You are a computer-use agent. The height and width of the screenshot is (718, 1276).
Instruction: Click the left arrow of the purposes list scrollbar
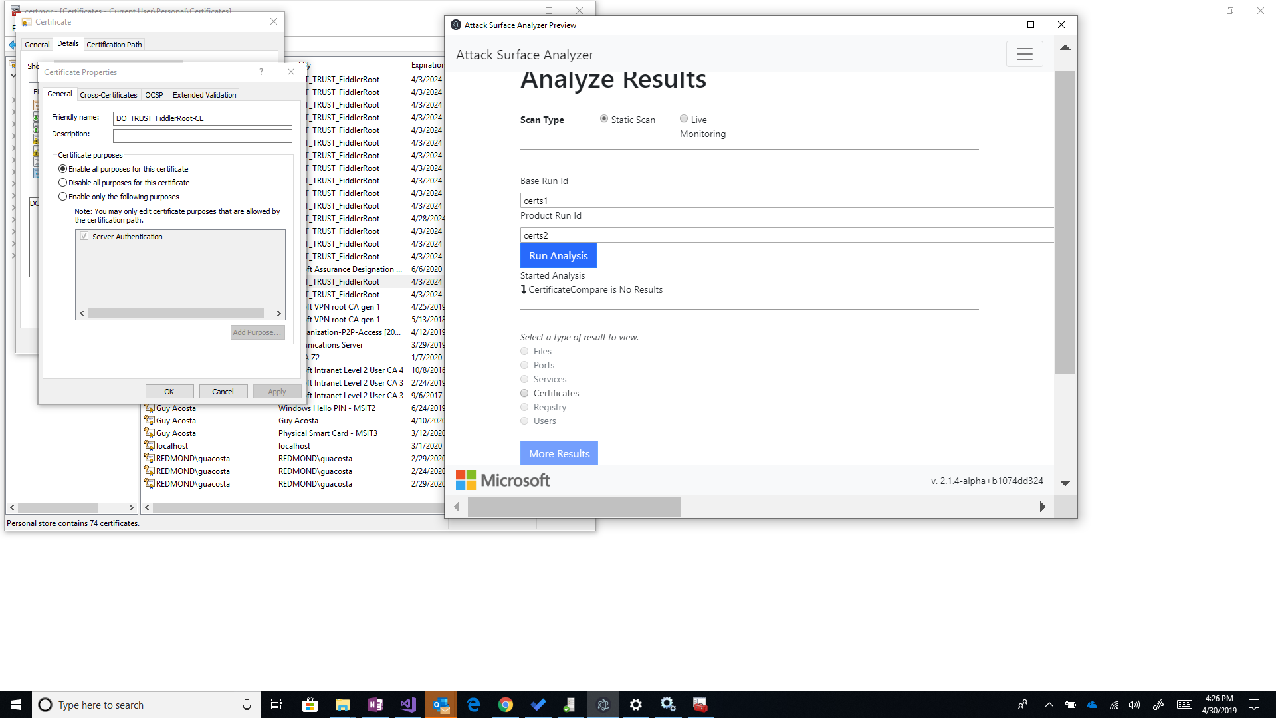(x=82, y=314)
